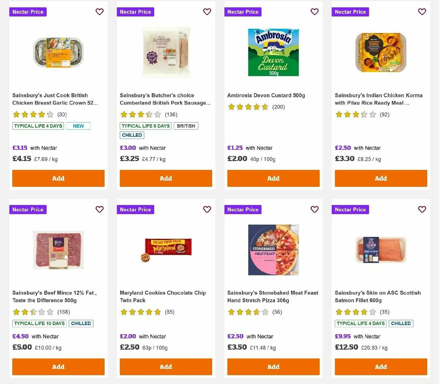Click the heart on Indian Chicken Korma ready meal
Viewport: 440px width, 384px height.
coord(422,11)
